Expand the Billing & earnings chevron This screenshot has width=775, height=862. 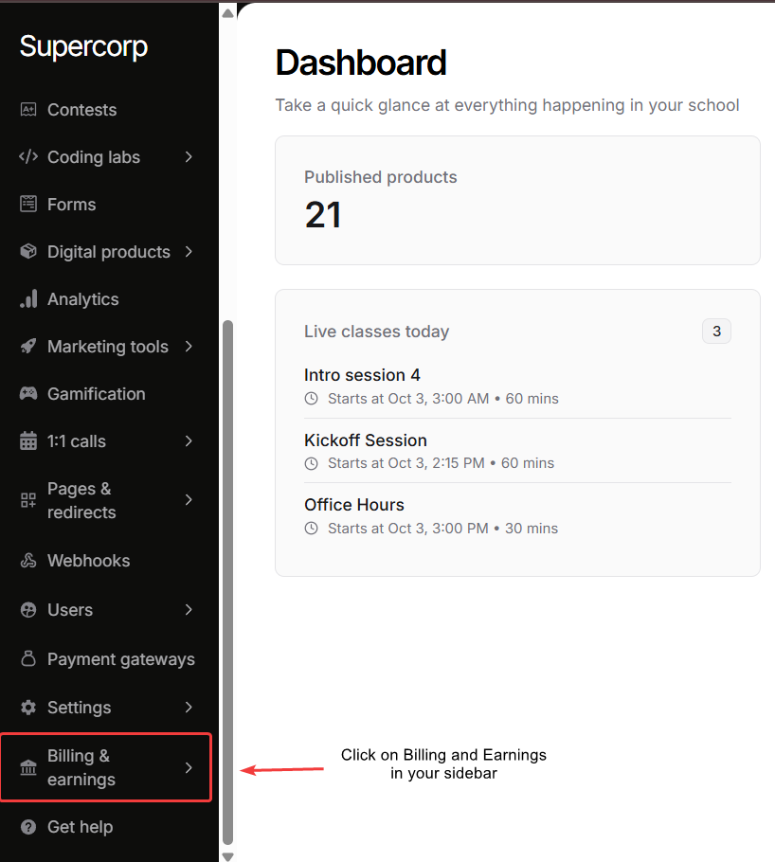click(x=189, y=767)
